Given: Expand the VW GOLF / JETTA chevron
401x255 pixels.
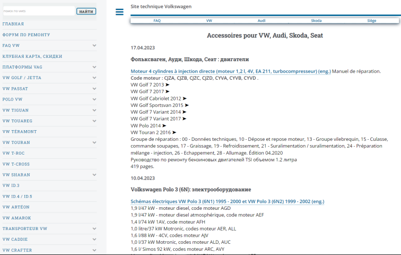Looking at the screenshot, I should (94, 78).
